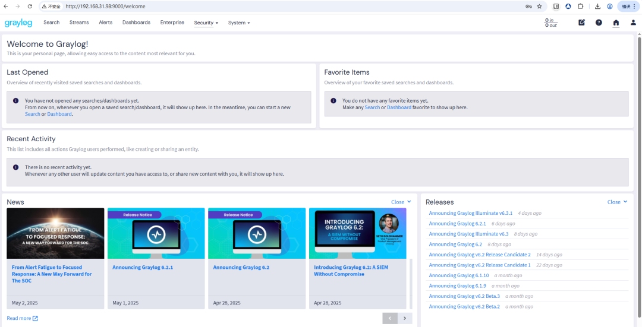
Task: Open the browser profile icon
Action: (610, 7)
